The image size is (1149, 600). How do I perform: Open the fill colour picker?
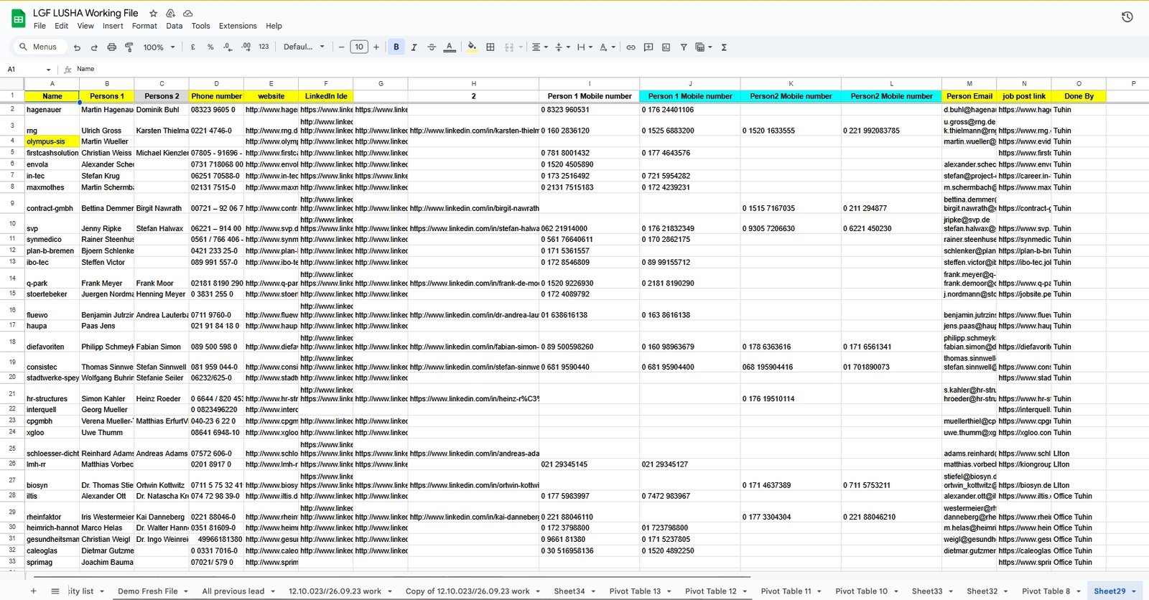click(472, 47)
